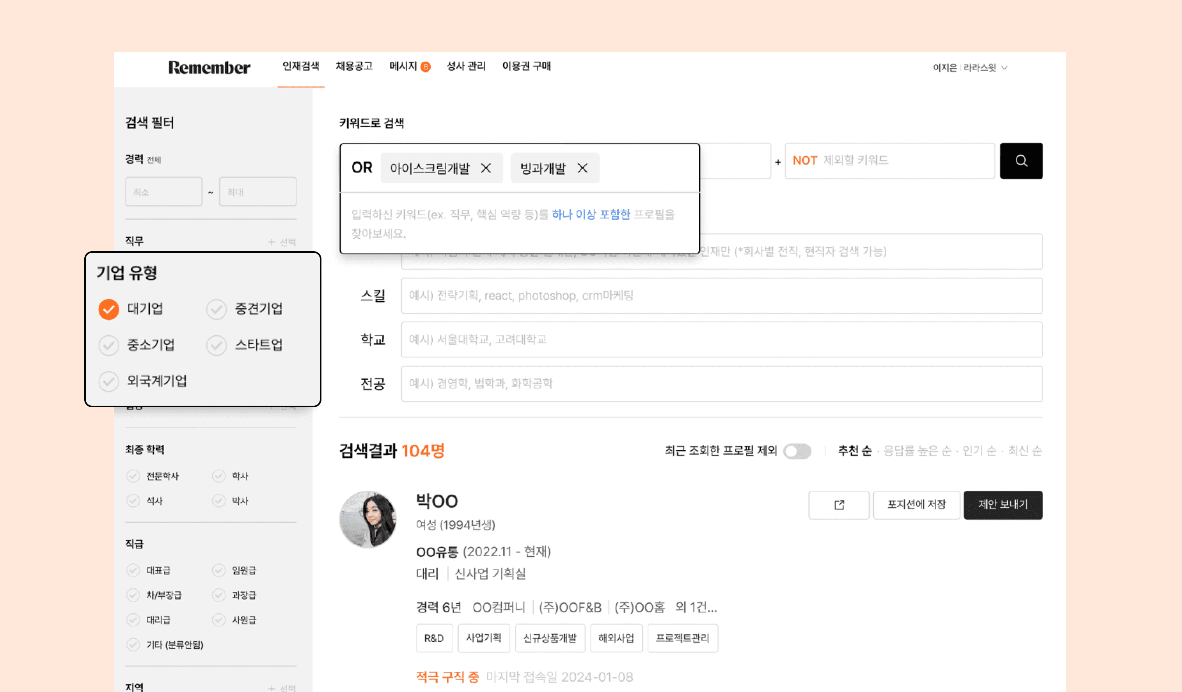Remove the 빙과개발 keyword tag
The image size is (1182, 692).
[582, 168]
